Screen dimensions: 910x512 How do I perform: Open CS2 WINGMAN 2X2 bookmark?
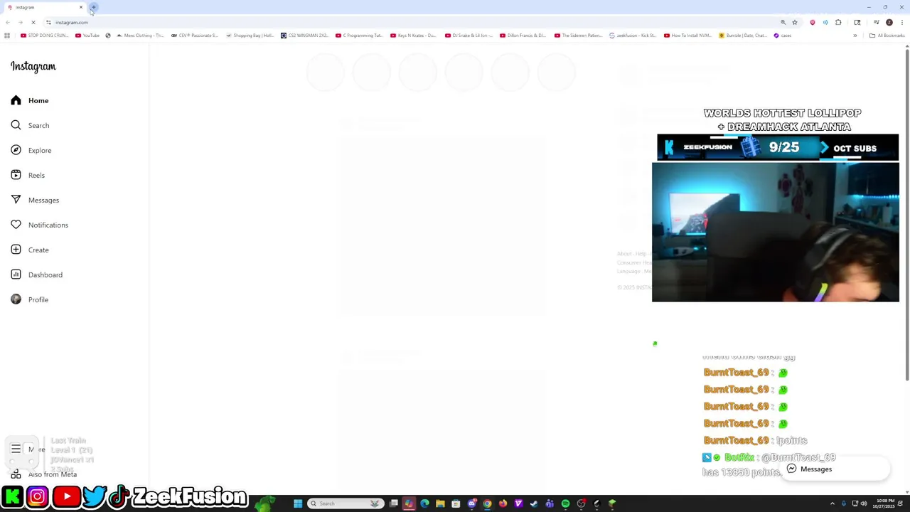click(x=305, y=36)
